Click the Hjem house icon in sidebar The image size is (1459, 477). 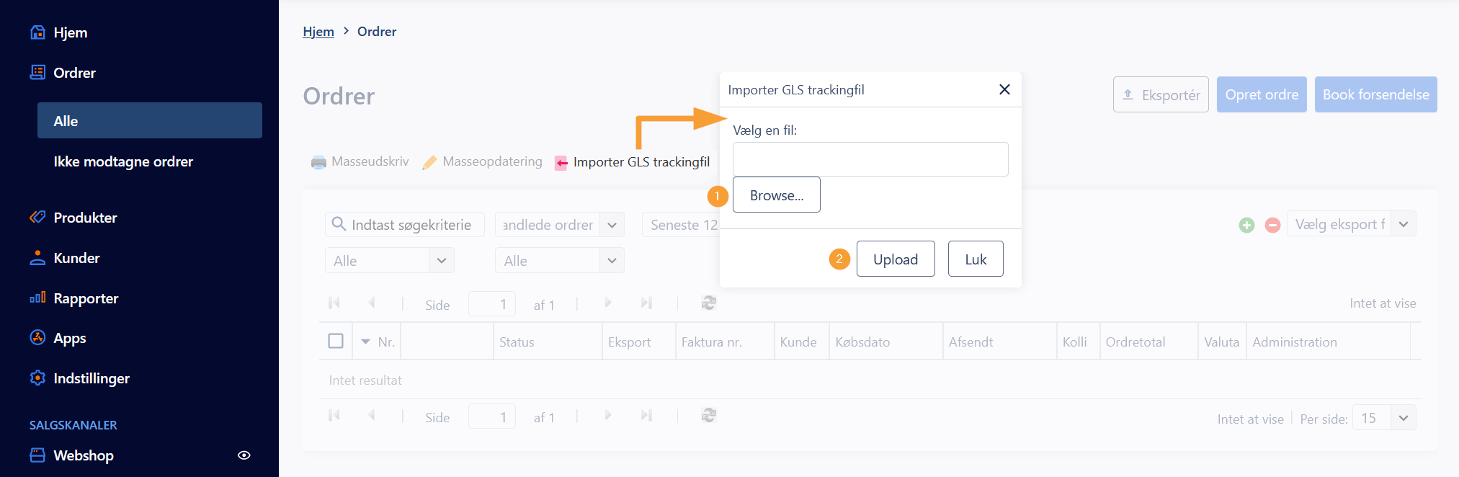[37, 32]
